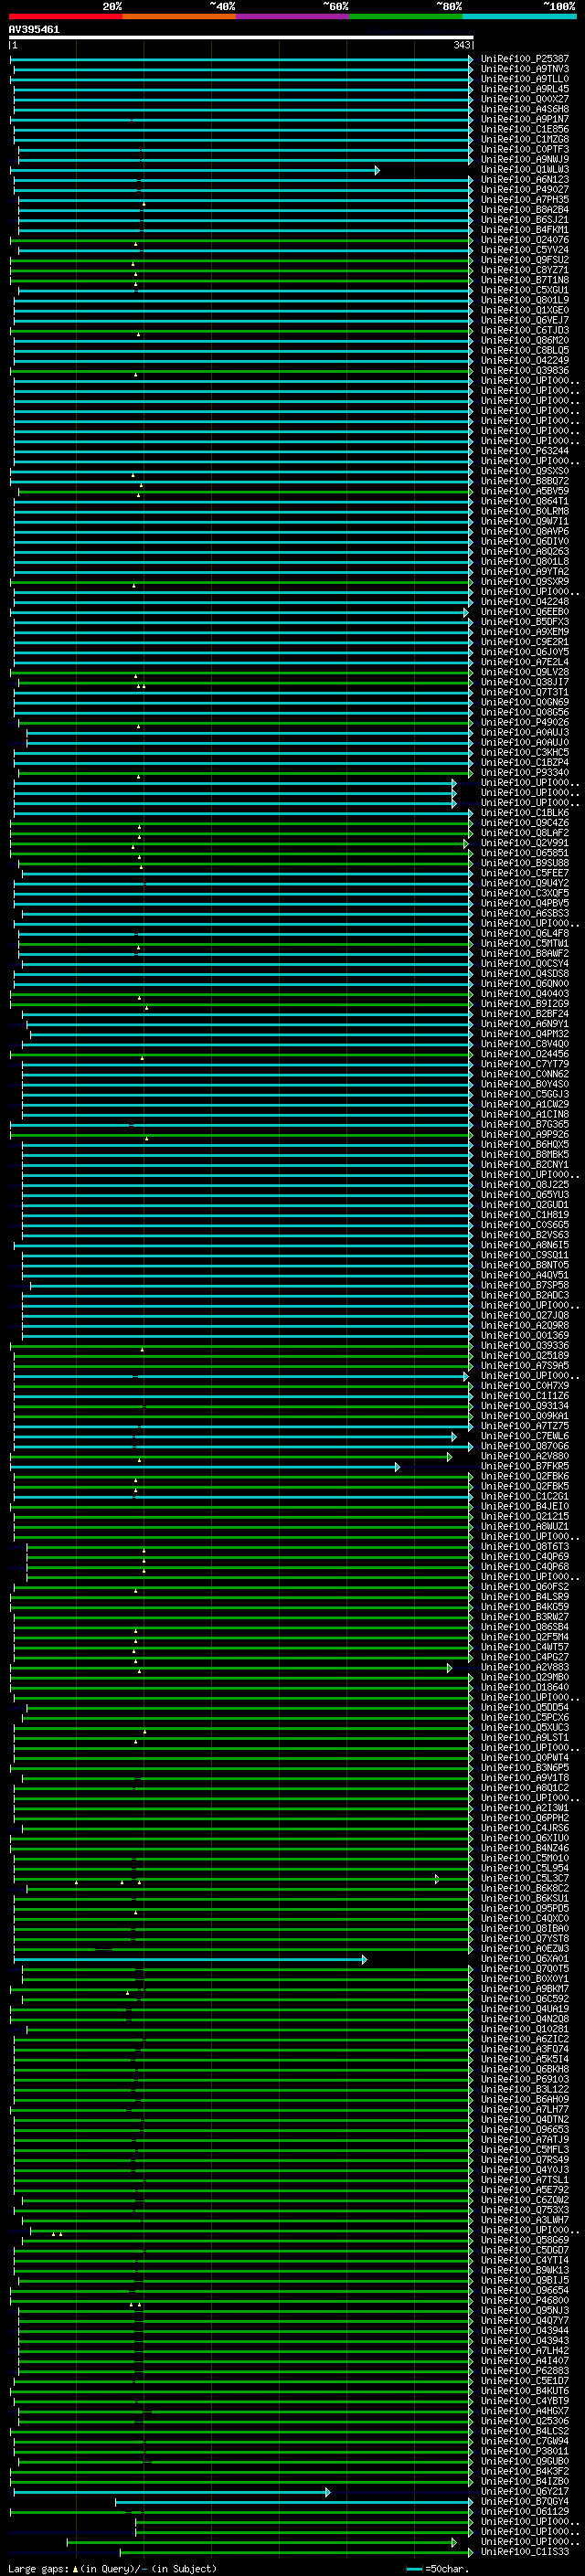Viewport: 585px width, 2576px height.
Task: Select the UniRef100_A9TNV3 subject label
Action: [x=524, y=69]
